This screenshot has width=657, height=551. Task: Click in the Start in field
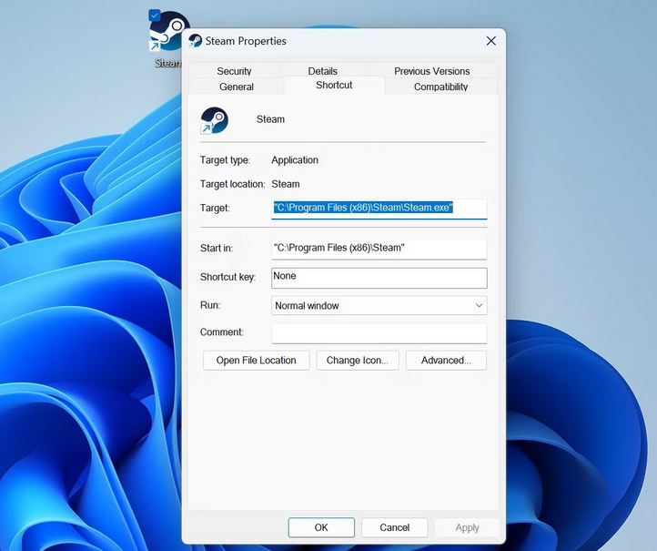[379, 249]
